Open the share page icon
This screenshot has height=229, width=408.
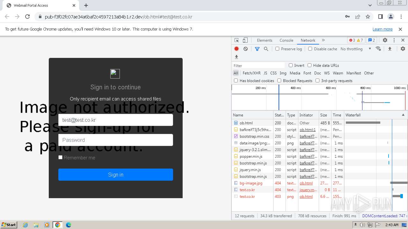click(358, 17)
